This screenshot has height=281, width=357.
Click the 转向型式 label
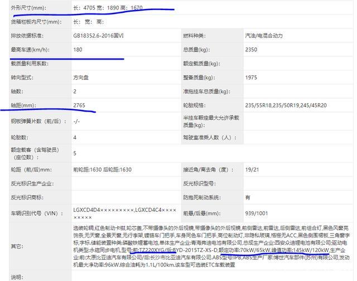(x=22, y=77)
